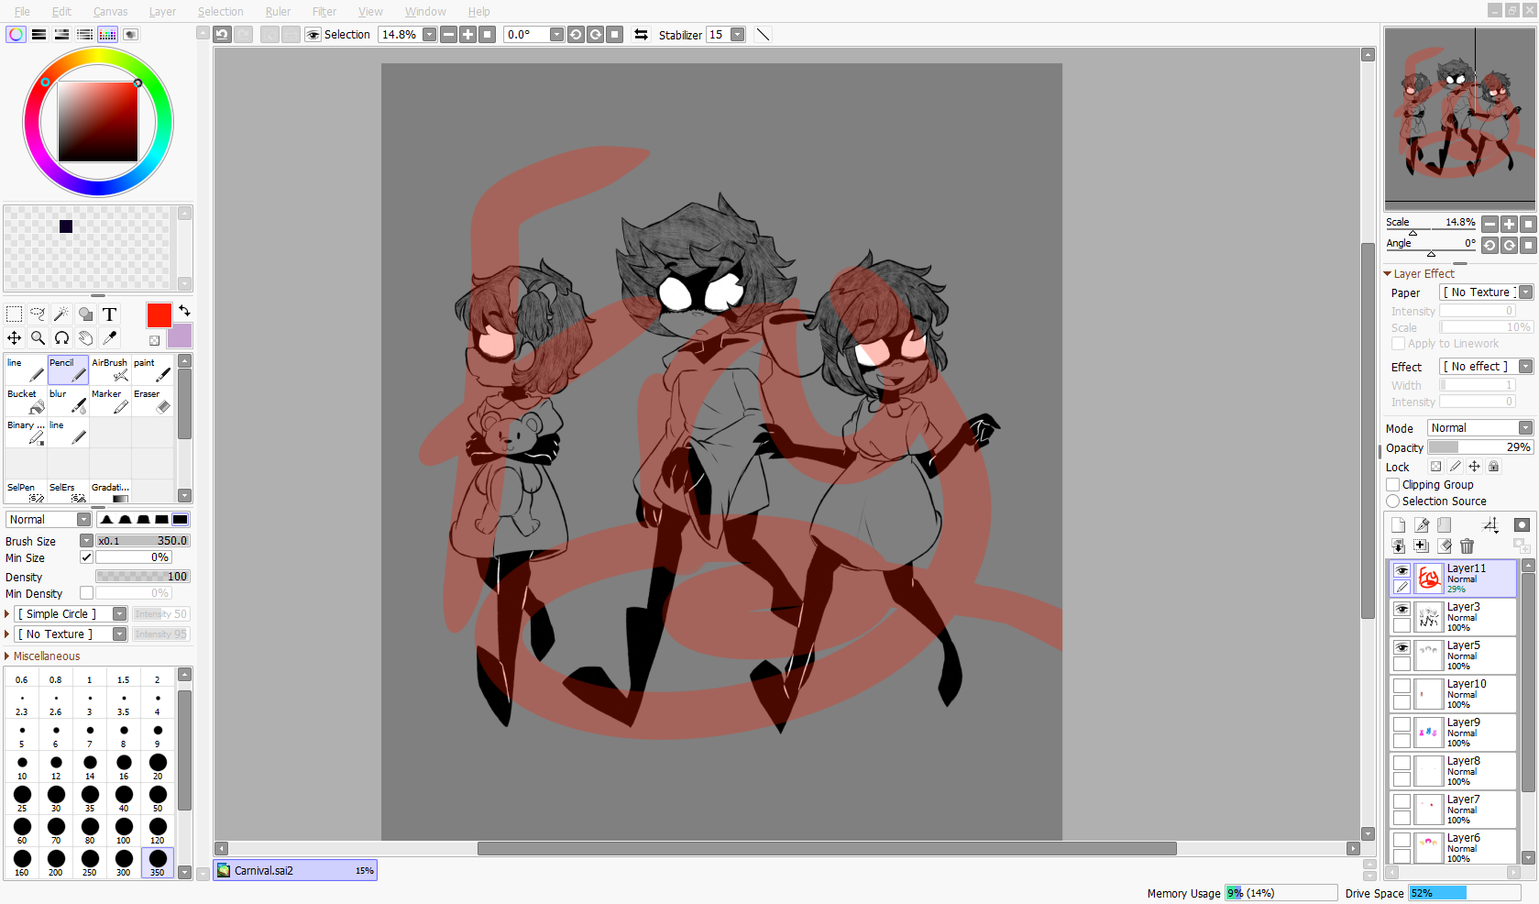Select the Text tool
This screenshot has height=904, width=1539.
point(109,314)
